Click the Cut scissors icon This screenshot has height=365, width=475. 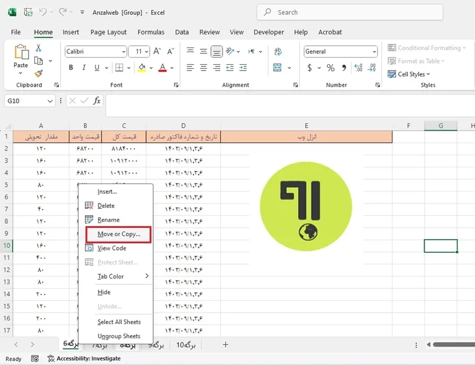point(39,48)
